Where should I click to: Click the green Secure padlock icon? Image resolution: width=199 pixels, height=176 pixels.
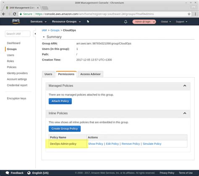21,14
